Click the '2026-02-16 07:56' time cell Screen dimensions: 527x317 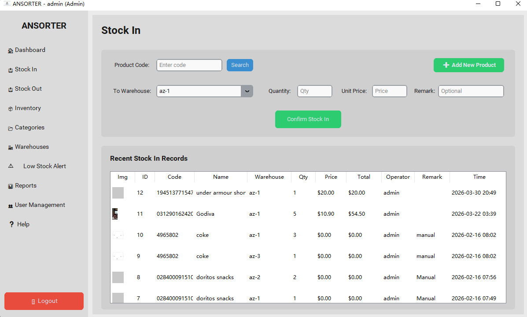[474, 277]
